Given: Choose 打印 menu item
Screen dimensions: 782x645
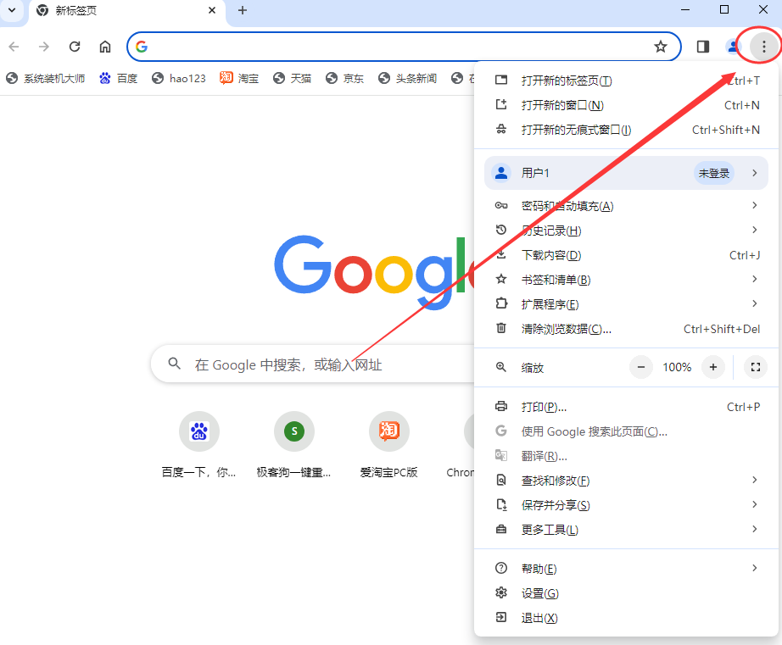Looking at the screenshot, I should pyautogui.click(x=628, y=407).
